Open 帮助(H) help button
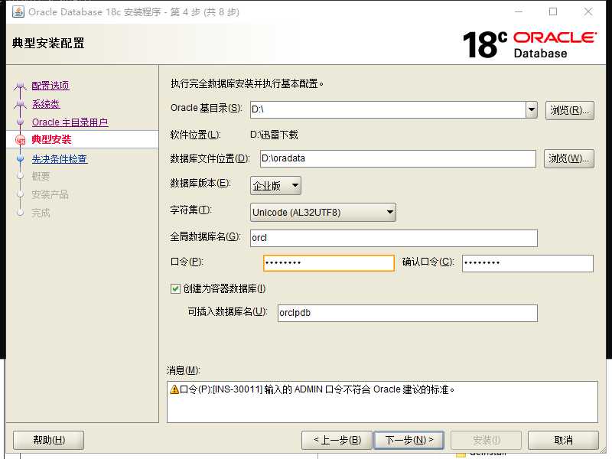612x459 pixels. click(x=49, y=441)
